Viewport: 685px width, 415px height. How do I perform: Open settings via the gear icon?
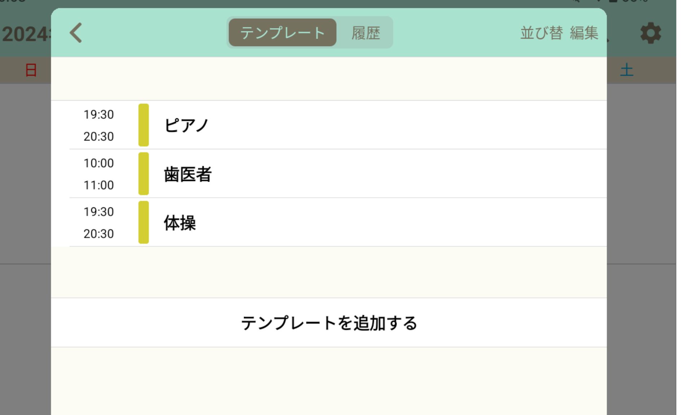(651, 33)
